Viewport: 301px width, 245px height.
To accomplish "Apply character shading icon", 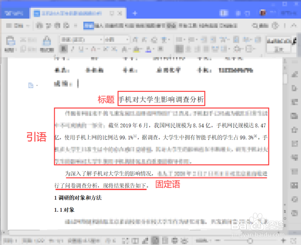I will tap(160, 49).
